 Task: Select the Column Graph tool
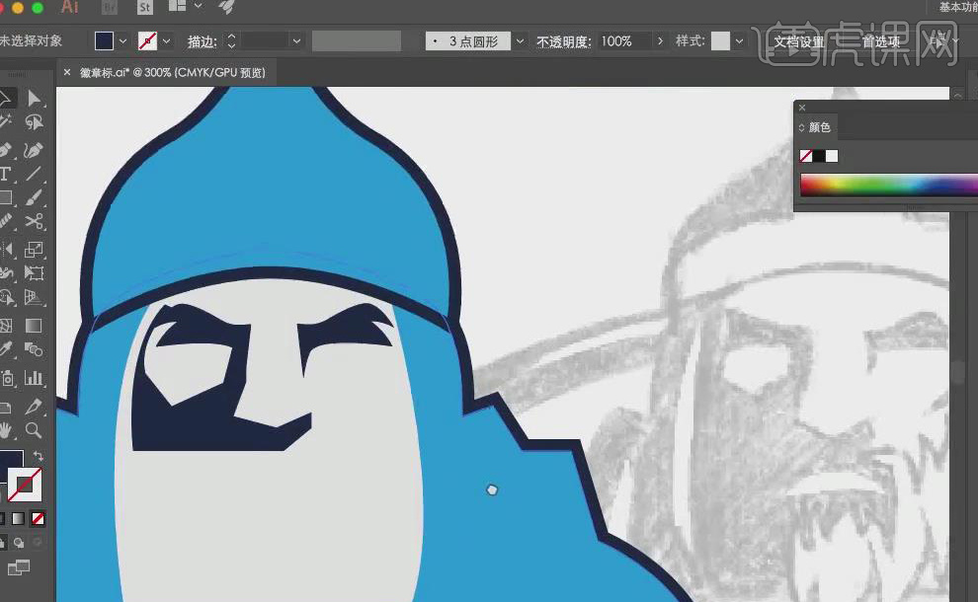34,378
